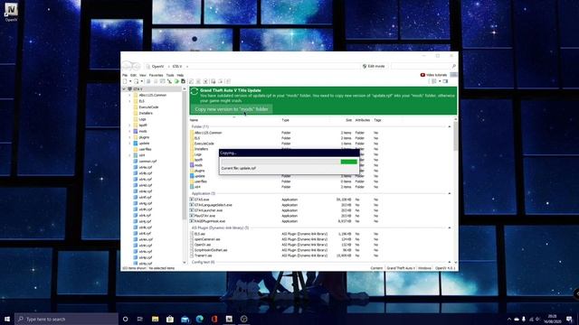Click the Name column header
579x325 pixels.
194,120
